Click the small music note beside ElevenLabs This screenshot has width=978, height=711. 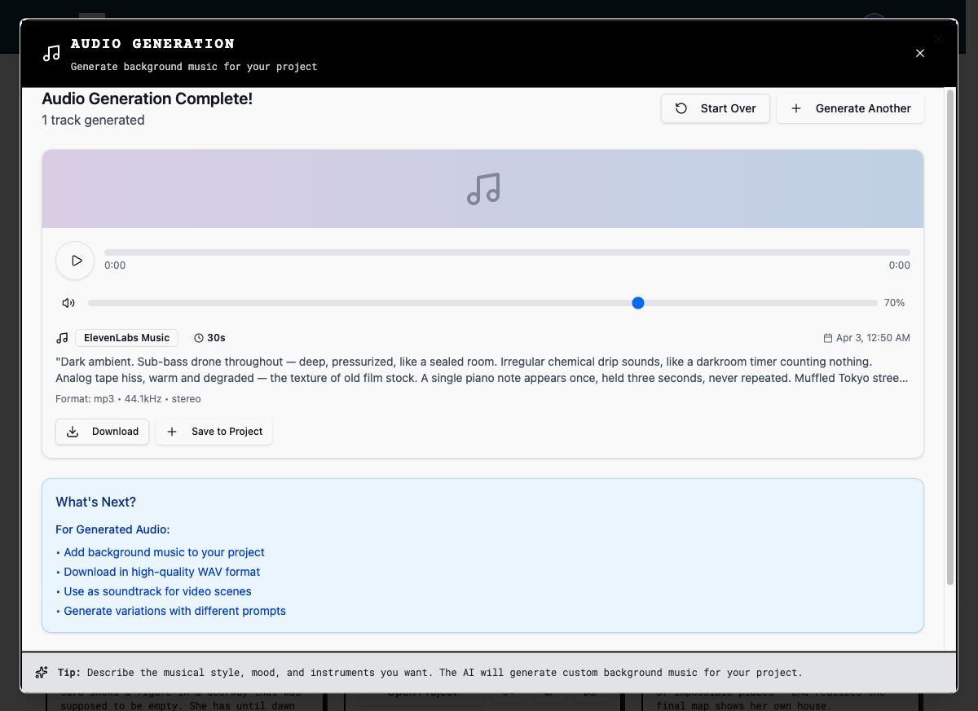pos(62,338)
